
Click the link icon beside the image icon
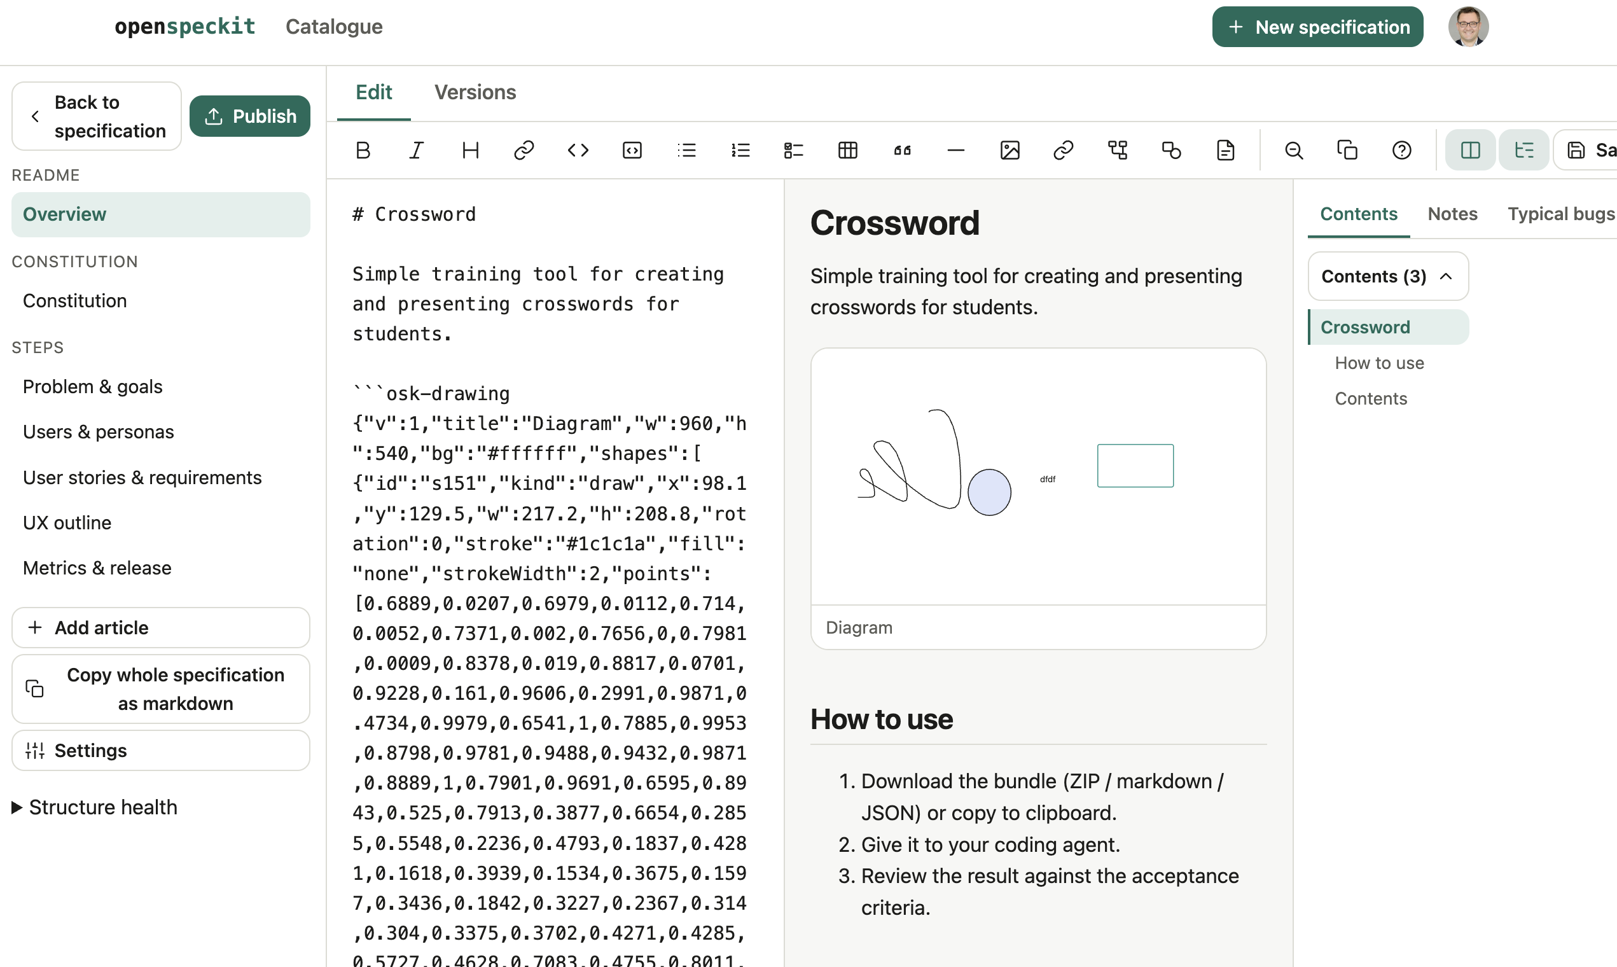[x=1063, y=151]
